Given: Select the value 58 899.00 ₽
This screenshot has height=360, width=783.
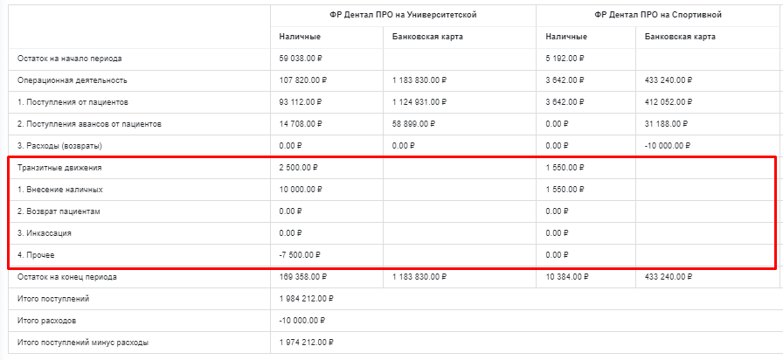Looking at the screenshot, I should (414, 124).
